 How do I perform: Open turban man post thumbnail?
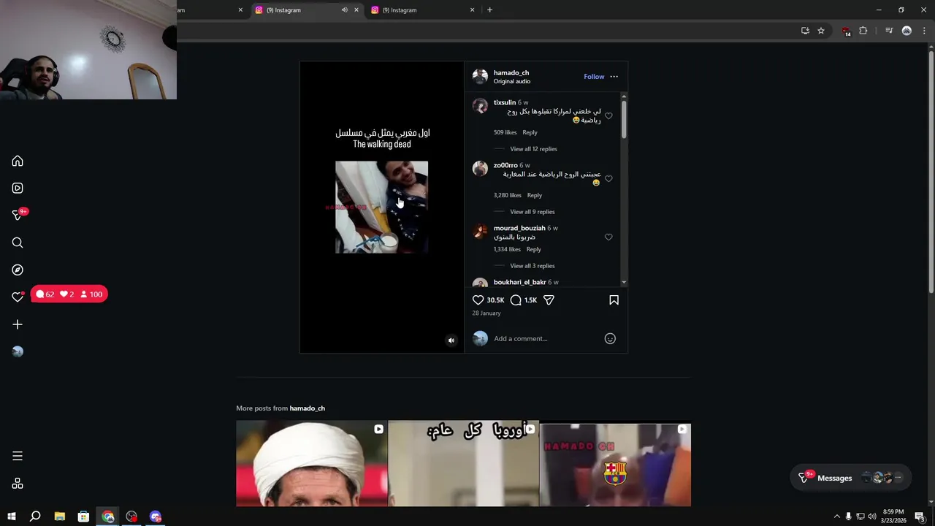click(312, 463)
